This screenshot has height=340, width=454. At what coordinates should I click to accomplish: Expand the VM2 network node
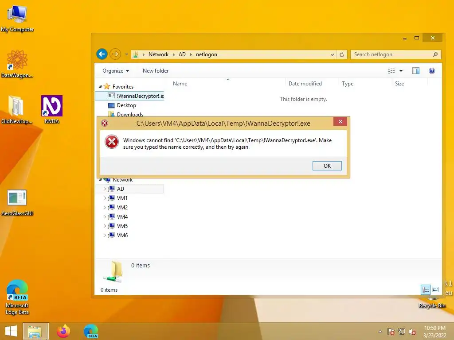click(x=105, y=207)
